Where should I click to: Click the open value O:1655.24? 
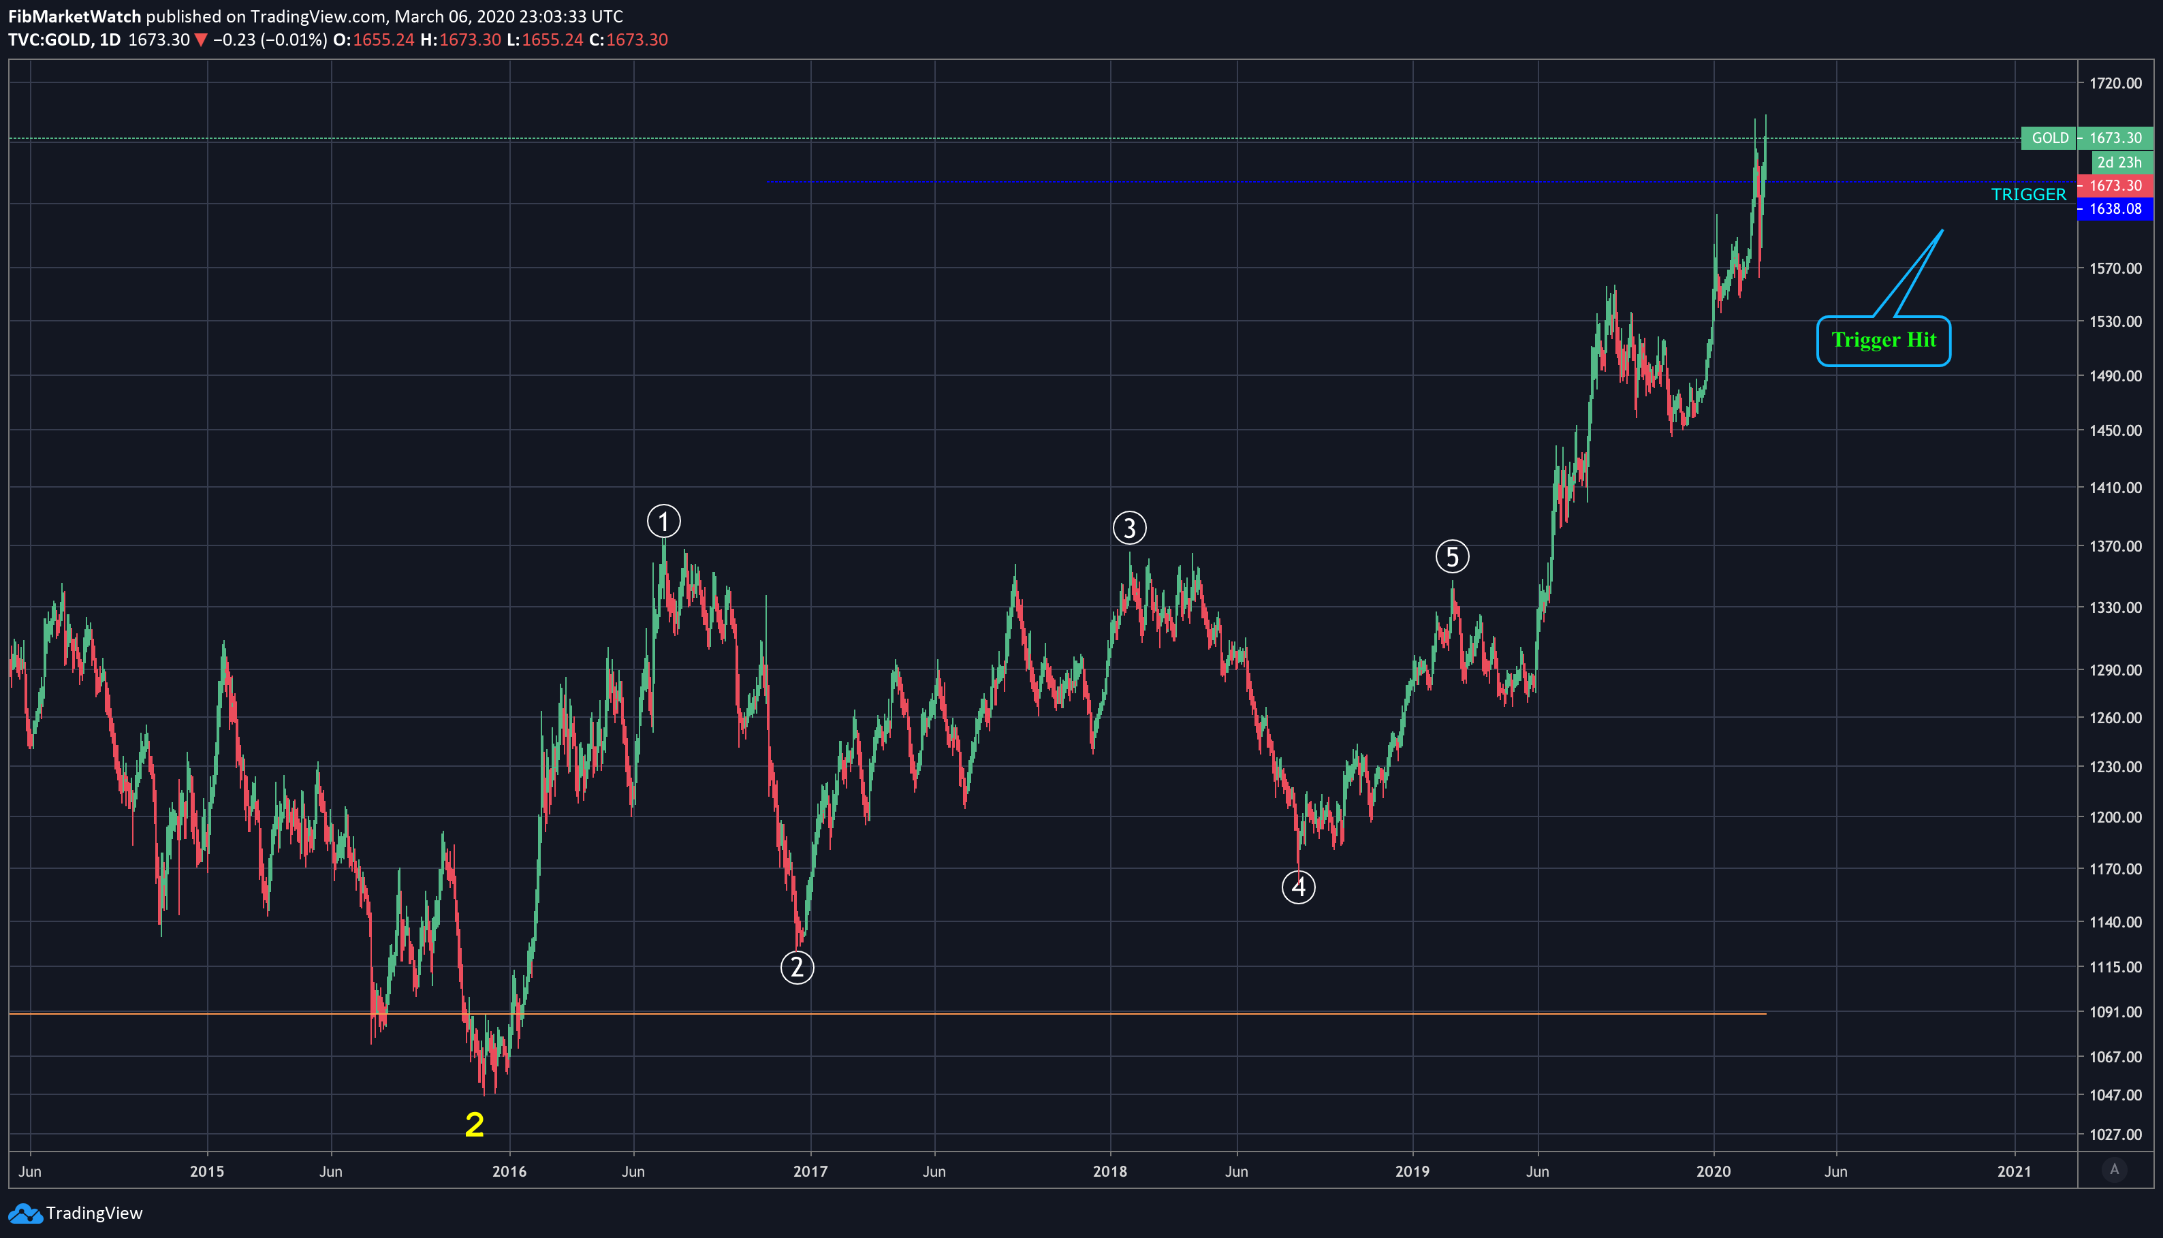[x=373, y=40]
